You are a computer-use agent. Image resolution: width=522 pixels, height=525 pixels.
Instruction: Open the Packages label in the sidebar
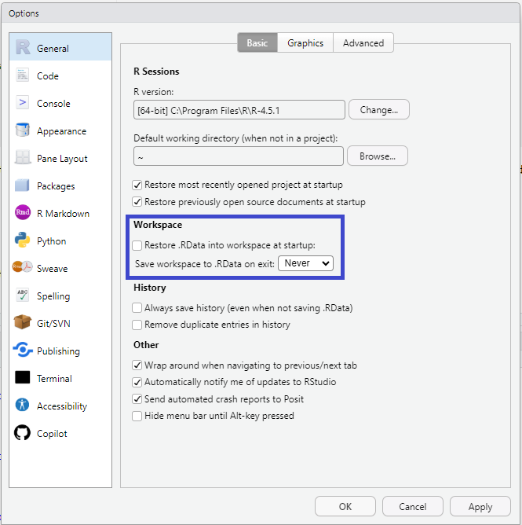(x=56, y=186)
